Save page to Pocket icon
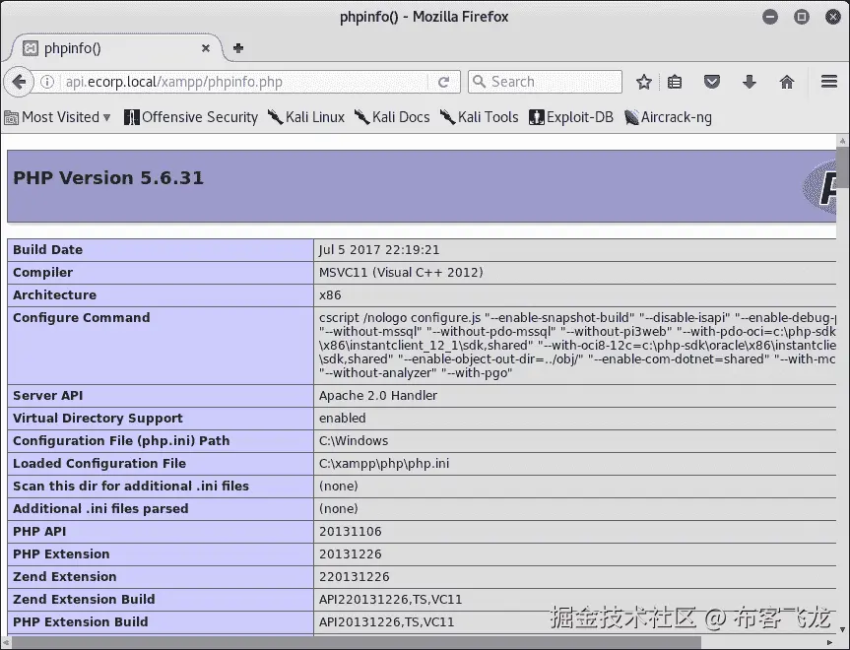The height and width of the screenshot is (650, 850). (x=712, y=82)
